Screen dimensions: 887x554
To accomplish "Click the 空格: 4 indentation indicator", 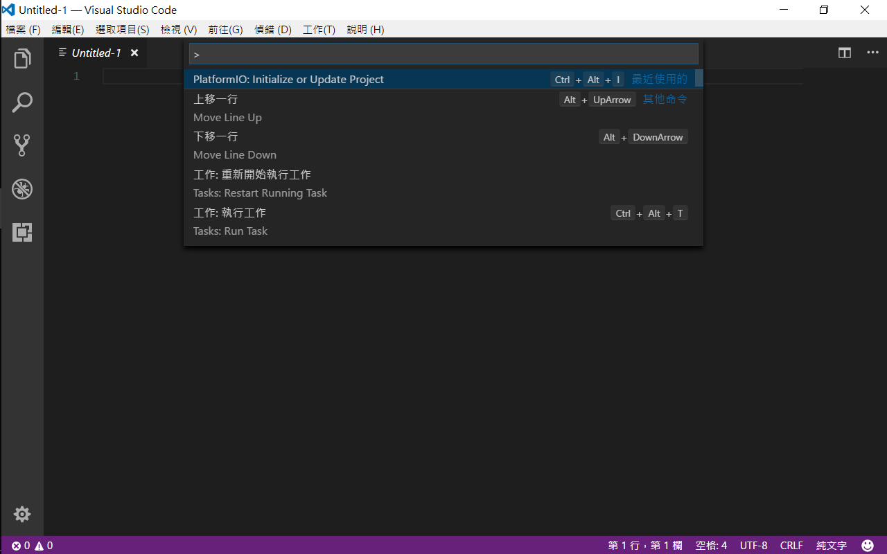I will coord(710,545).
